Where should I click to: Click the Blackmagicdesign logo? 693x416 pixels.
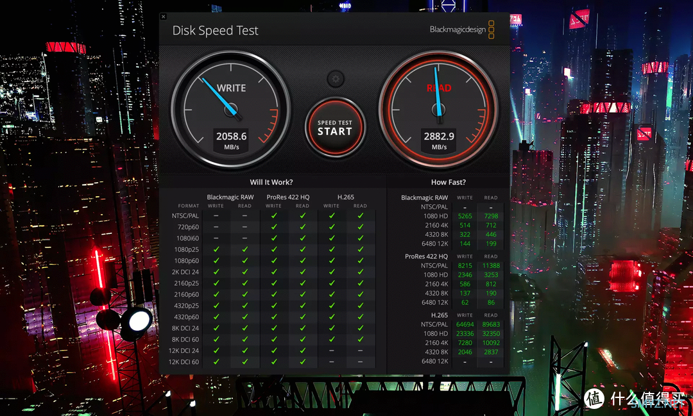(462, 29)
